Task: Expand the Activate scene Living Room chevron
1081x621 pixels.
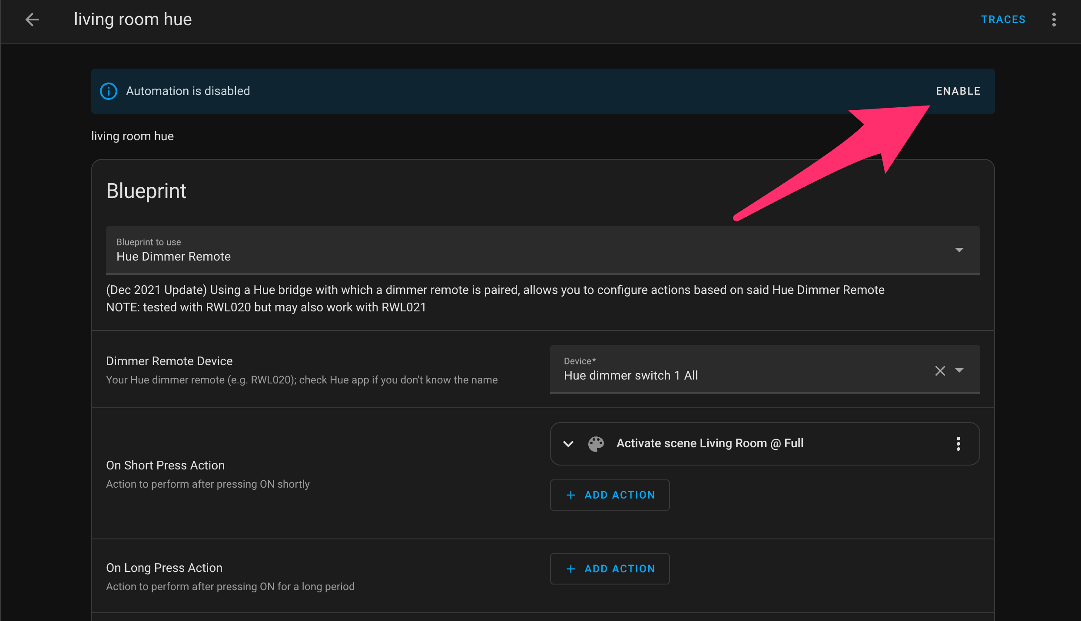Action: pyautogui.click(x=568, y=443)
